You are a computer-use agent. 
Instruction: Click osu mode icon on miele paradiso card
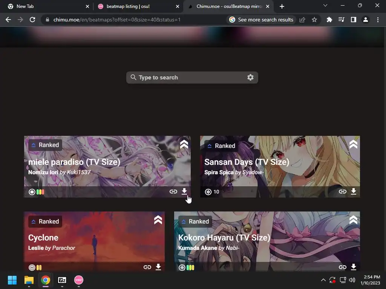click(32, 192)
